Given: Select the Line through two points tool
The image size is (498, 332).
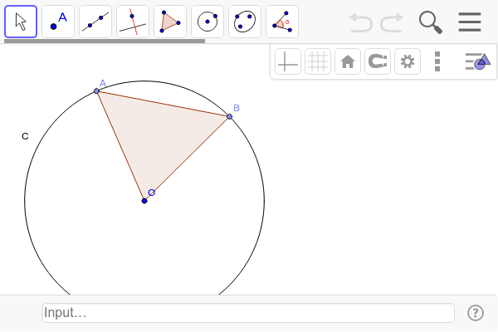Looking at the screenshot, I should (95, 22).
